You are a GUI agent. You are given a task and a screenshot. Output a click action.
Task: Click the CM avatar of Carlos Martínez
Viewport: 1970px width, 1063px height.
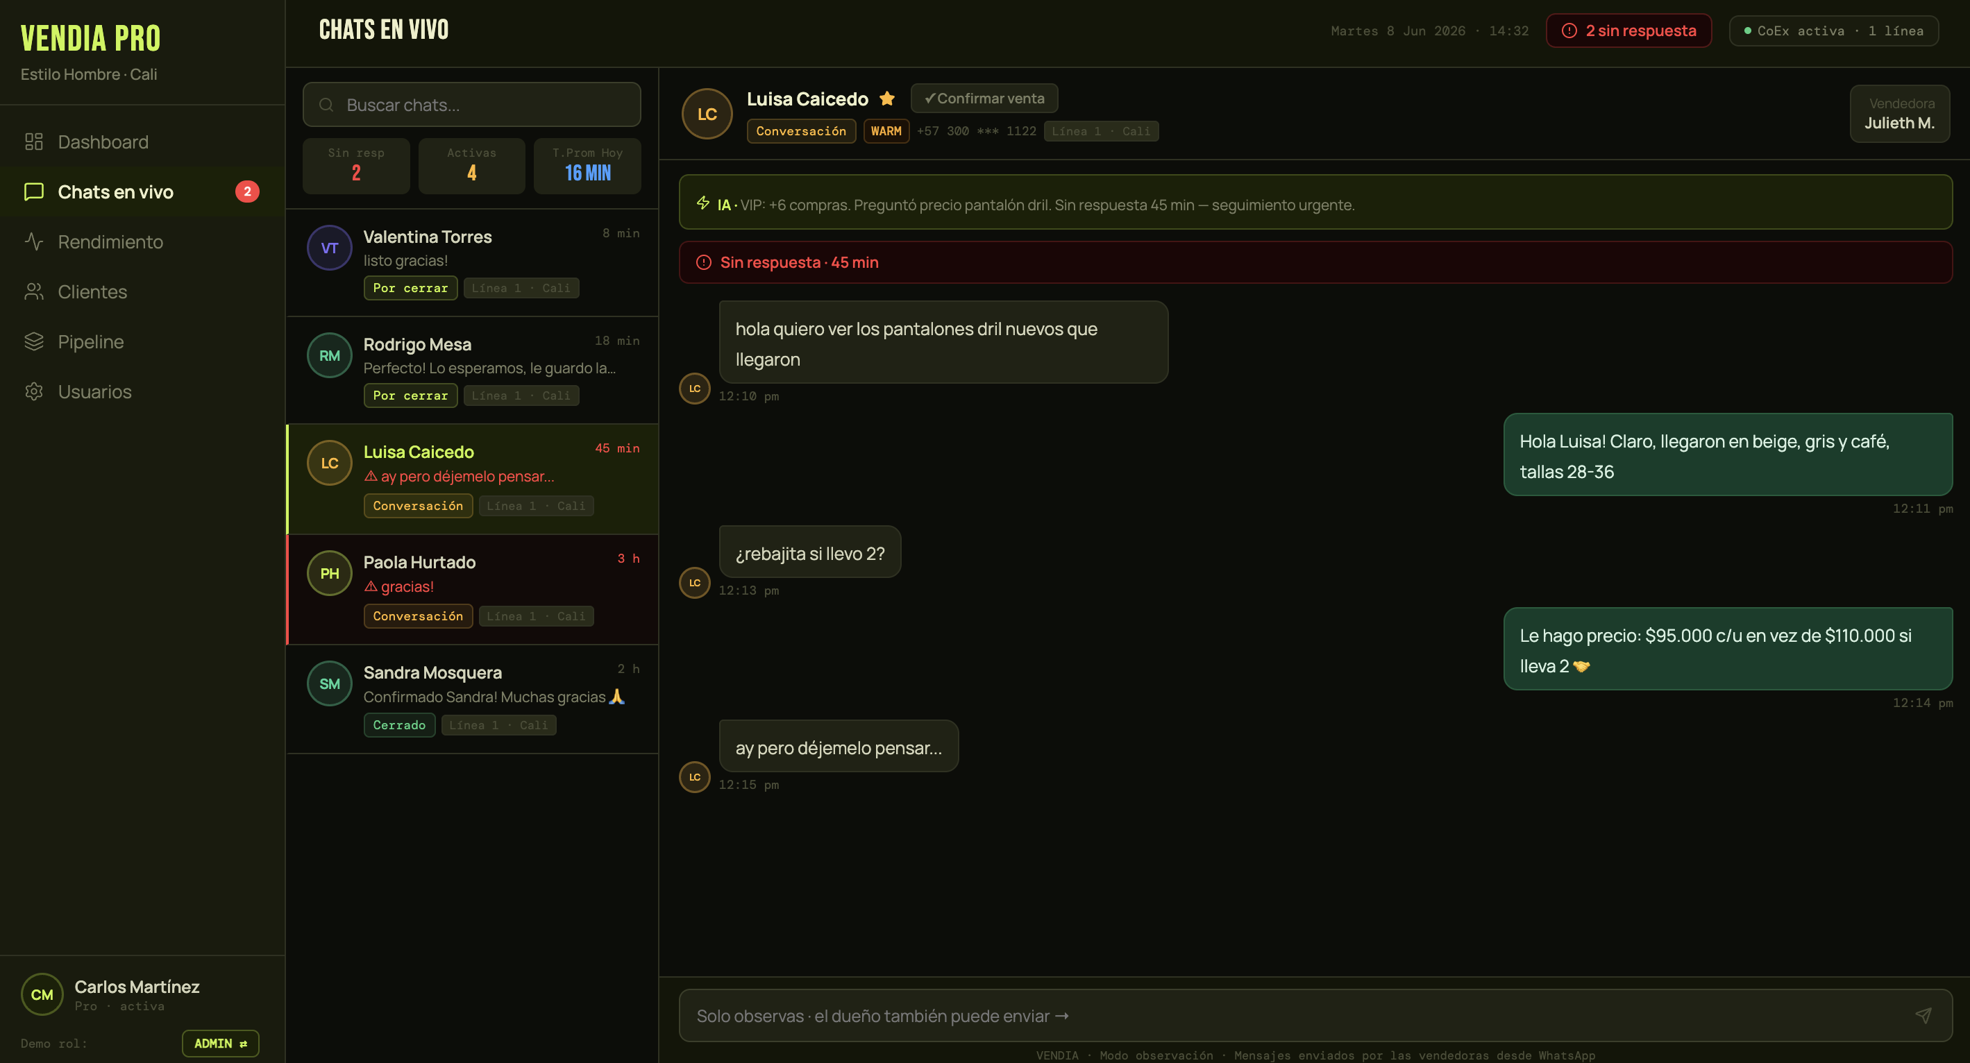click(x=42, y=994)
